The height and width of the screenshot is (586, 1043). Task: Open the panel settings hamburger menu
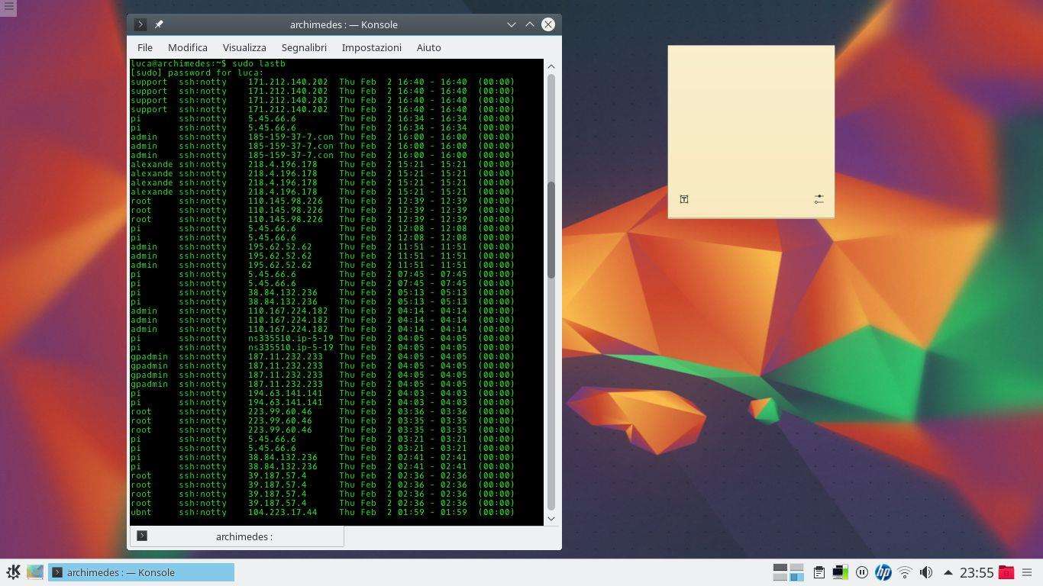click(x=1027, y=572)
